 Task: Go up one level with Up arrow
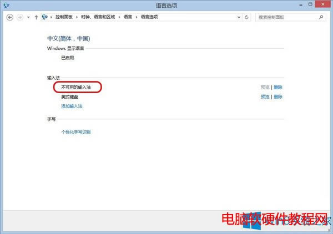point(36,17)
